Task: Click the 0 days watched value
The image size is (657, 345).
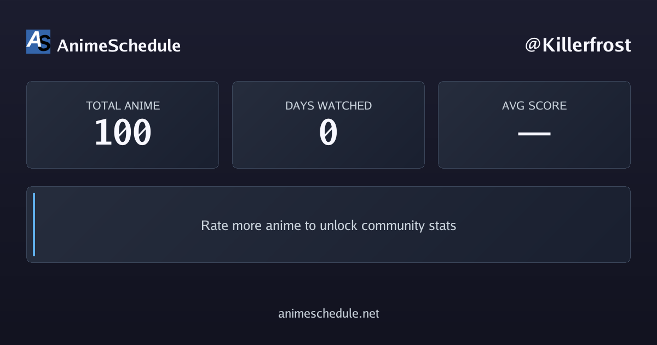Action: pos(328,133)
